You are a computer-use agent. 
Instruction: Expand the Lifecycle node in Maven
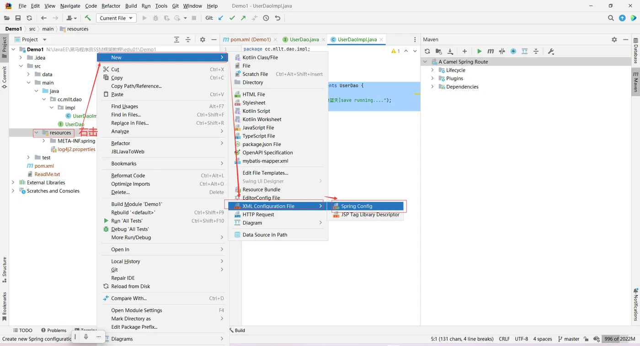[432, 70]
